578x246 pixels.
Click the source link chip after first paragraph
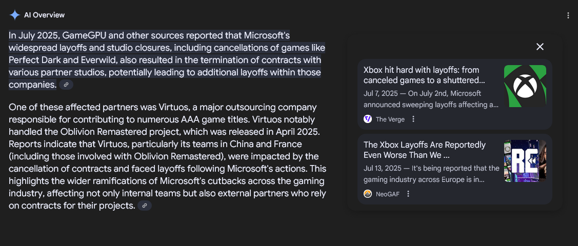pos(66,85)
